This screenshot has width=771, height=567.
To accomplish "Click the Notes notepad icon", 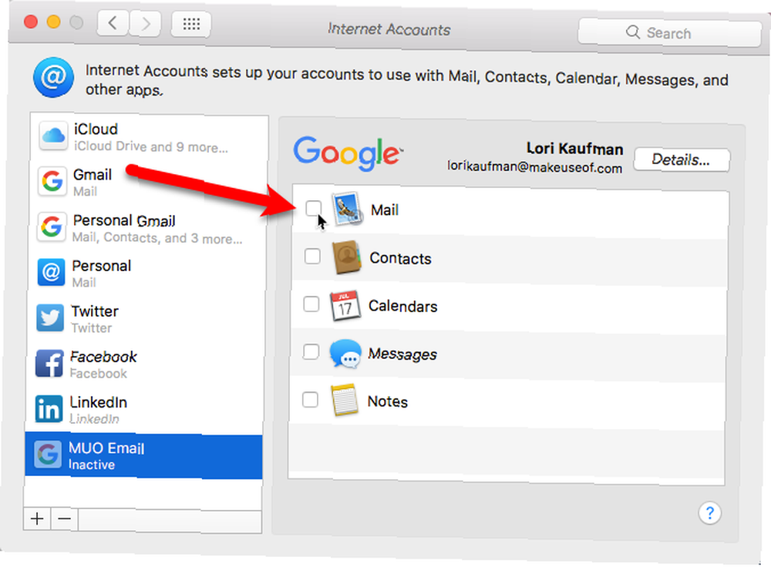I will point(344,401).
